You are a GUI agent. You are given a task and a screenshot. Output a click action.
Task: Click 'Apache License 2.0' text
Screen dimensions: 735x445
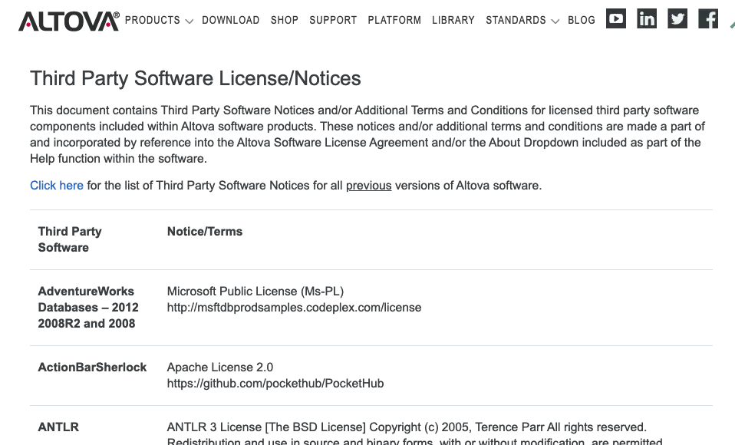click(220, 368)
